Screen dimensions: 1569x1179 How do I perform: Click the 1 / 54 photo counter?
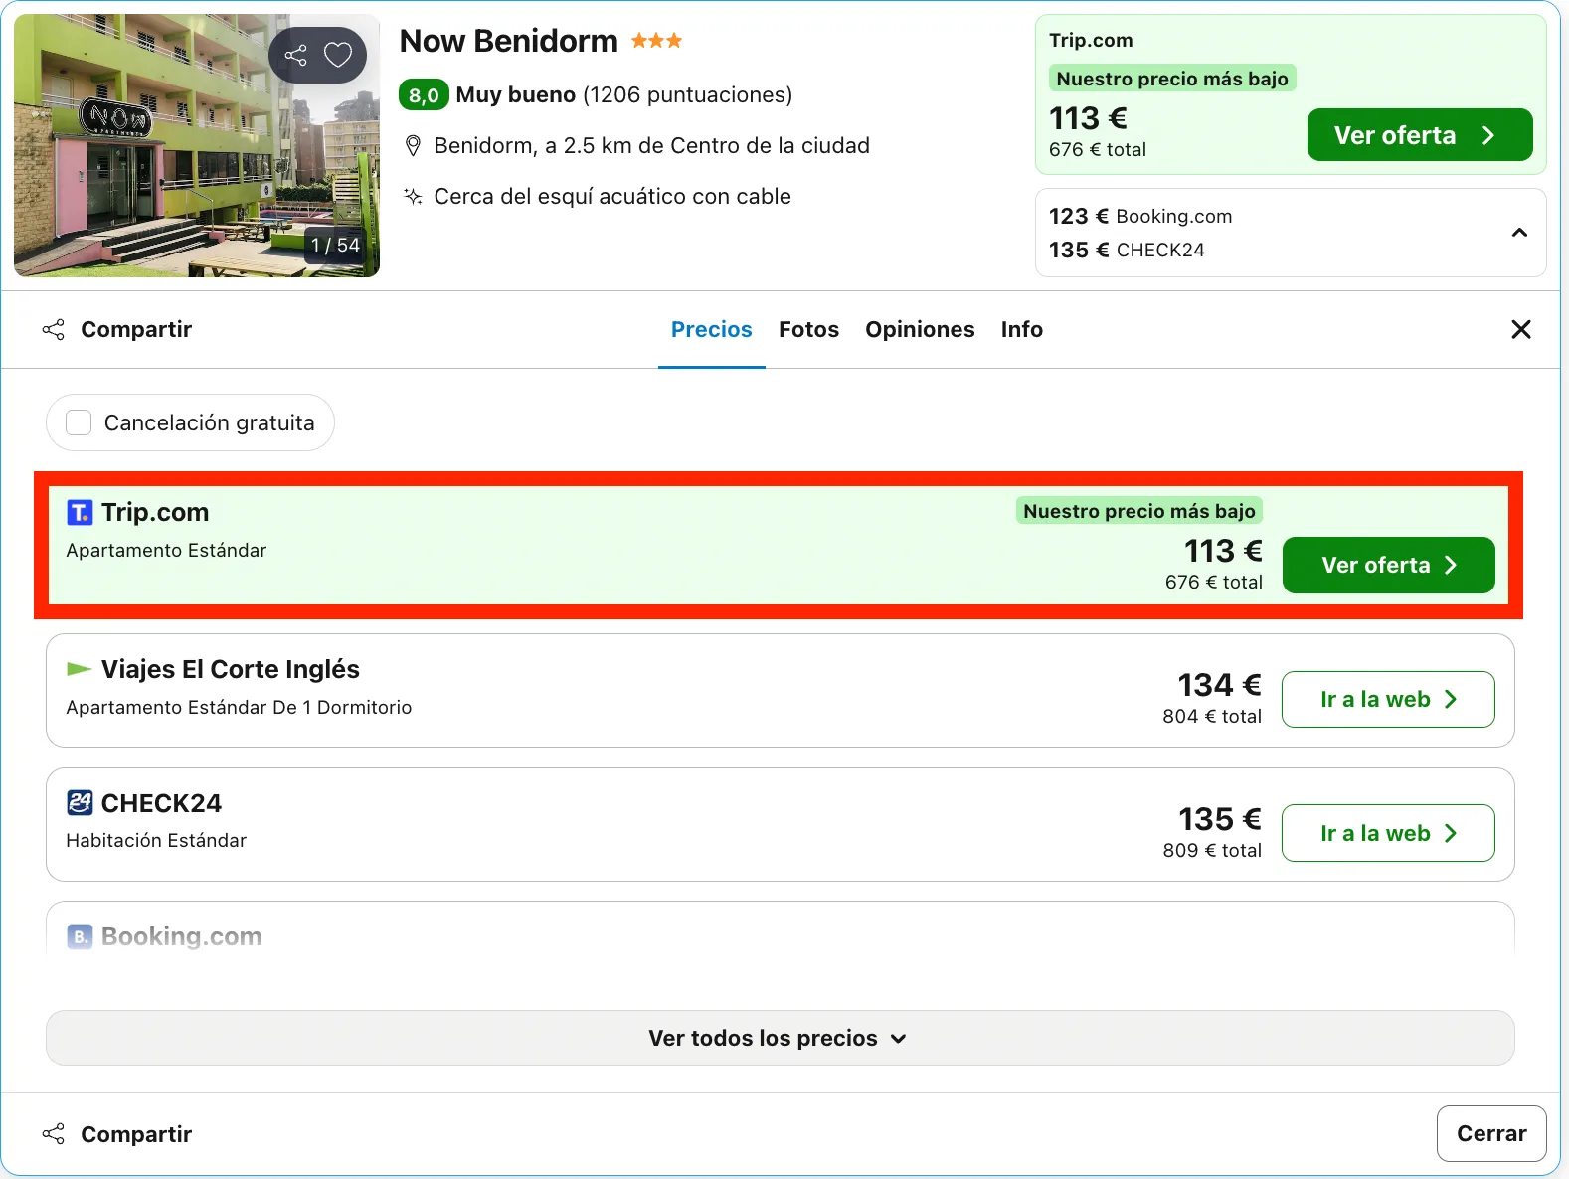(335, 245)
